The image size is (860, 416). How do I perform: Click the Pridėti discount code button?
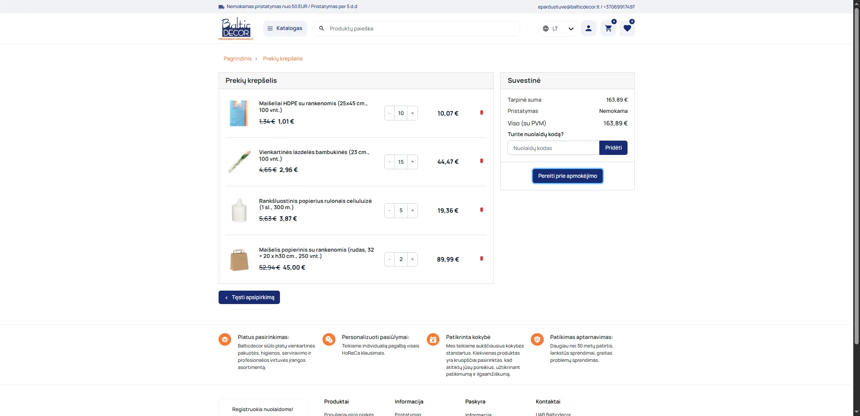(613, 147)
